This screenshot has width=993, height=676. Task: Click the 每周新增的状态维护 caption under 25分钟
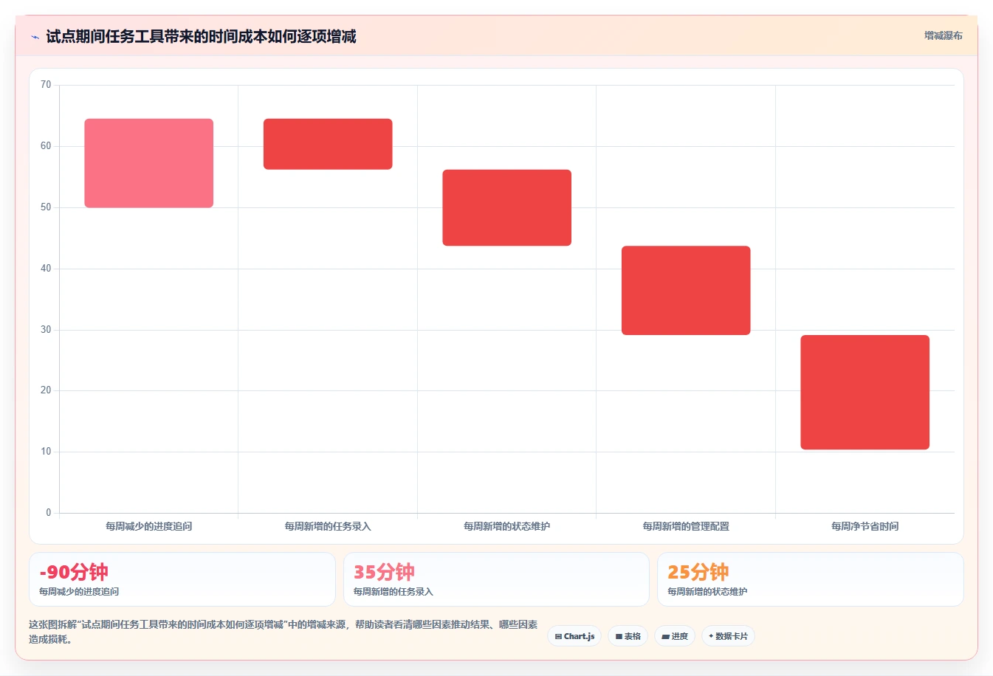coord(707,592)
